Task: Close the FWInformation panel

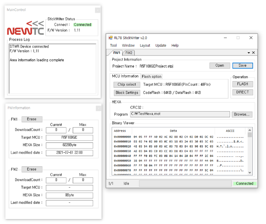Action: [98, 108]
